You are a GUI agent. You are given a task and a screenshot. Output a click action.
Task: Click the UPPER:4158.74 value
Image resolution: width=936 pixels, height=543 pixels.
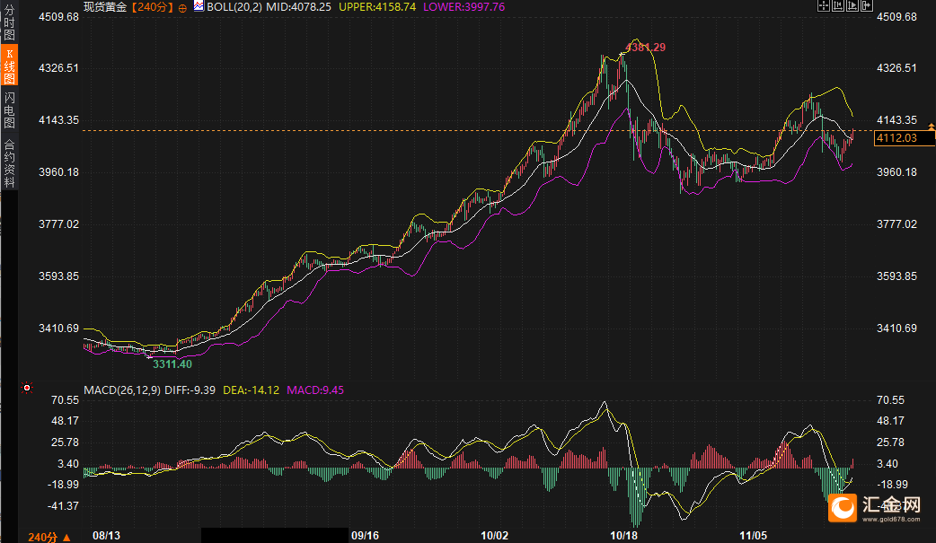pos(377,7)
